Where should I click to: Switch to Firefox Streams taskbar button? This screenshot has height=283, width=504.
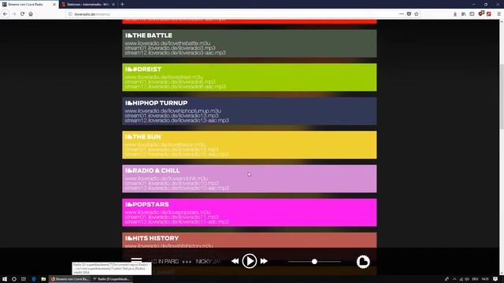(x=70, y=279)
